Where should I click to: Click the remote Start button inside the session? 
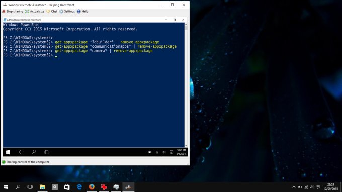pos(8,152)
